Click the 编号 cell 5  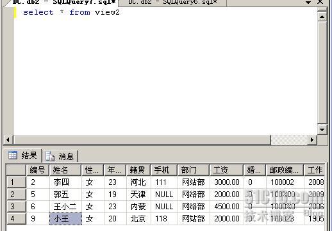click(38, 195)
